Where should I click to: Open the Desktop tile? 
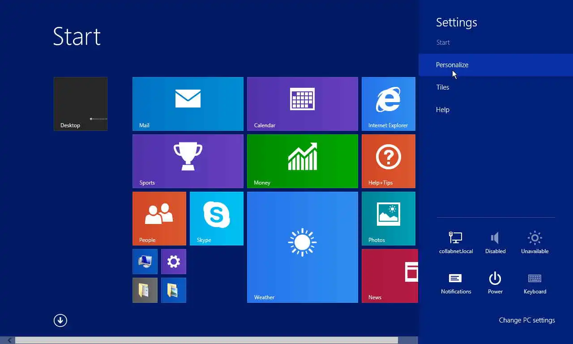pyautogui.click(x=81, y=104)
